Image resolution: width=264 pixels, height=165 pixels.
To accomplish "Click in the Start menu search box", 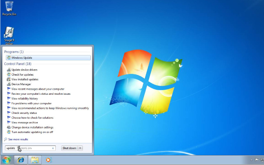I will pos(30,148).
